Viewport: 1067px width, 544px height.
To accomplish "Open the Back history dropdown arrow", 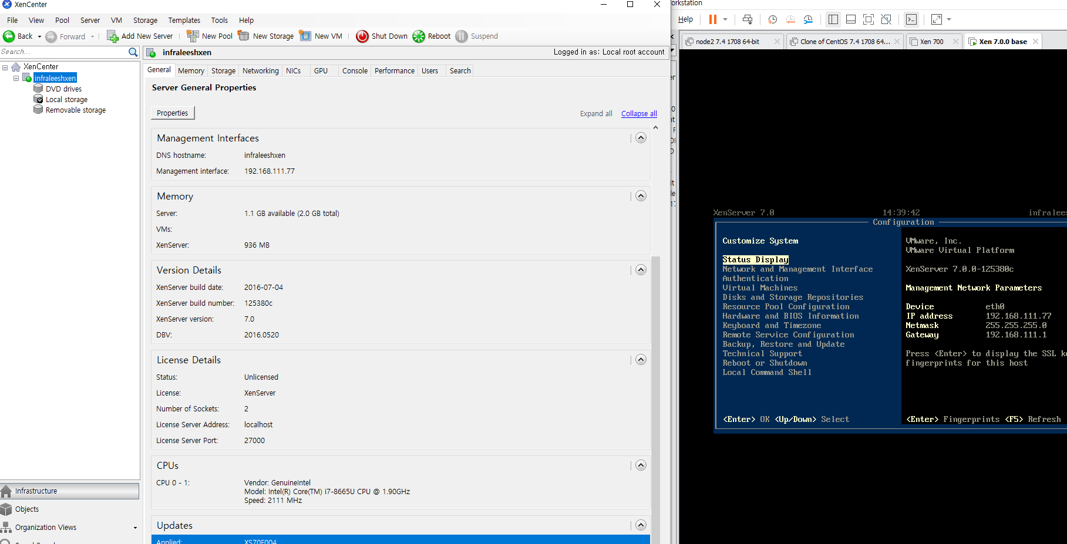I will point(39,36).
